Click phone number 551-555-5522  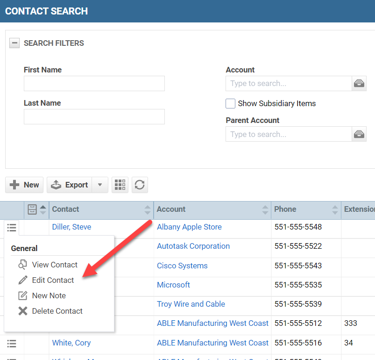tap(298, 246)
